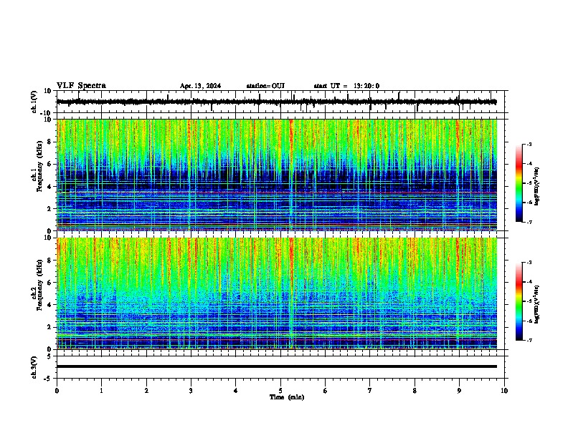The image size is (568, 438).
Task: Click the "4" kHz tick of ch.1 spectrogram
Action: [x=51, y=187]
